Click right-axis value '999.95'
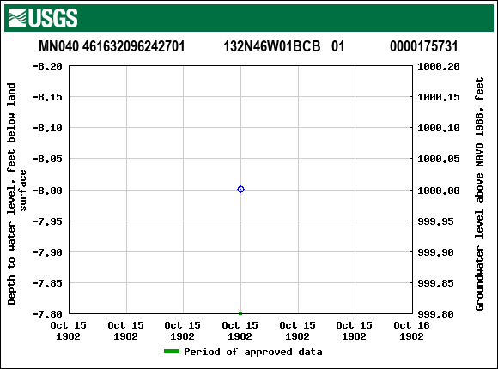498x369 pixels. [436, 221]
